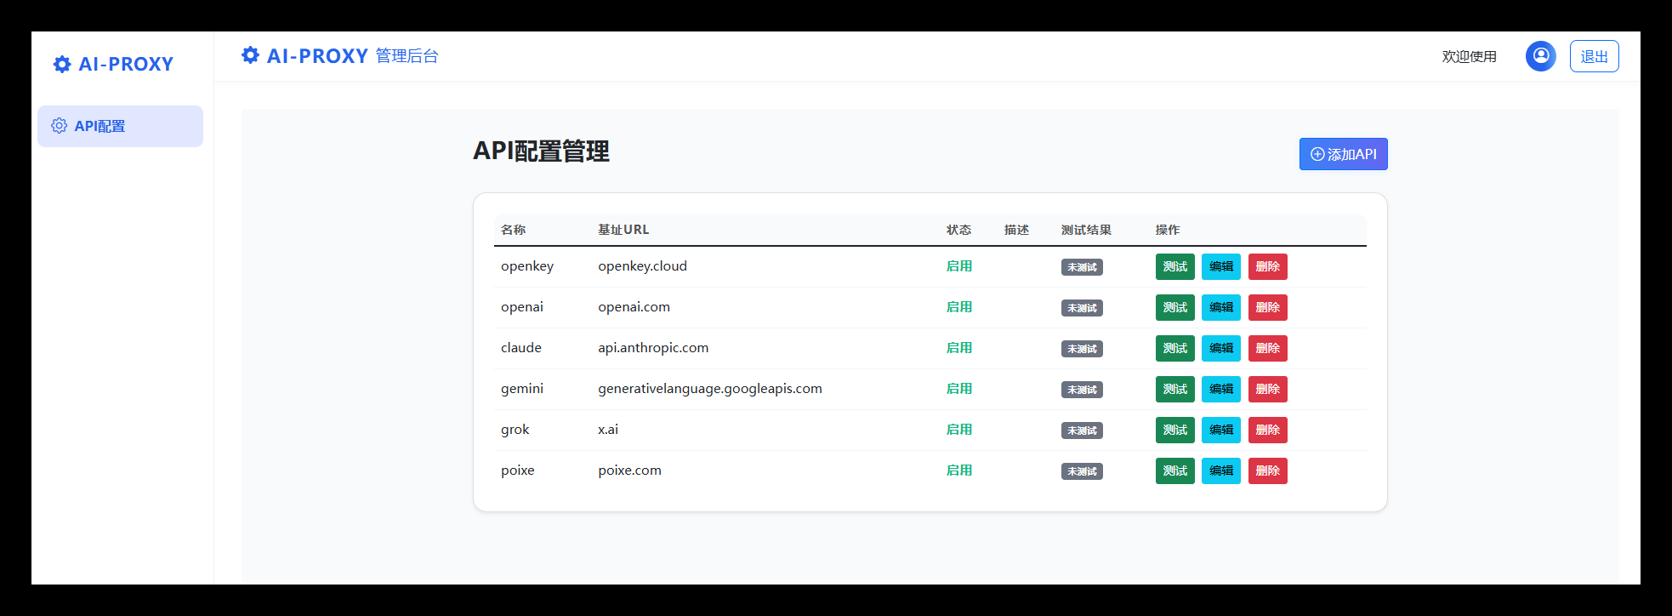Click the 基址URL column header

[623, 230]
